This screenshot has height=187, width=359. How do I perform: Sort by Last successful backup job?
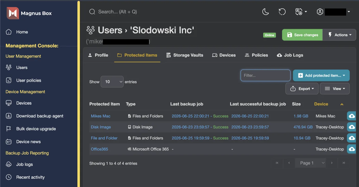point(258,104)
